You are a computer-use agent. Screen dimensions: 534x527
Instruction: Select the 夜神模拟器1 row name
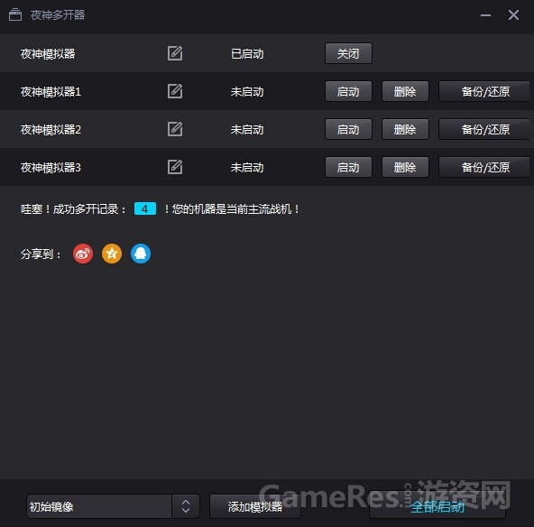(51, 92)
